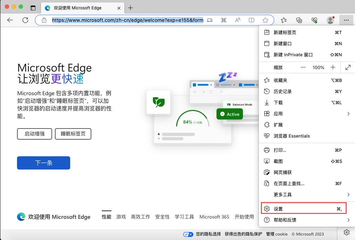Click the URL address bar field
355x240 pixels.
(127, 20)
